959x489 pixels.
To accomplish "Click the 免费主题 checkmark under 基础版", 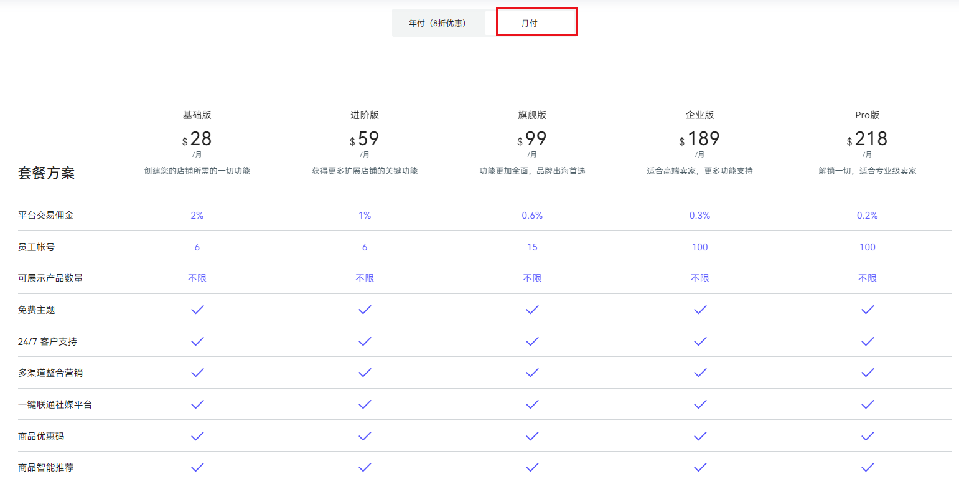I will click(x=197, y=310).
